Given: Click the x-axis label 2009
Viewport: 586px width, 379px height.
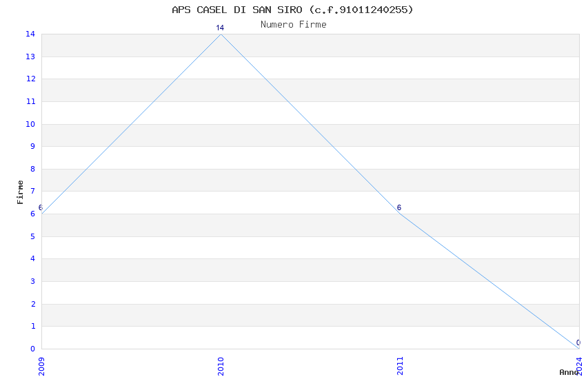Looking at the screenshot, I should tap(41, 367).
